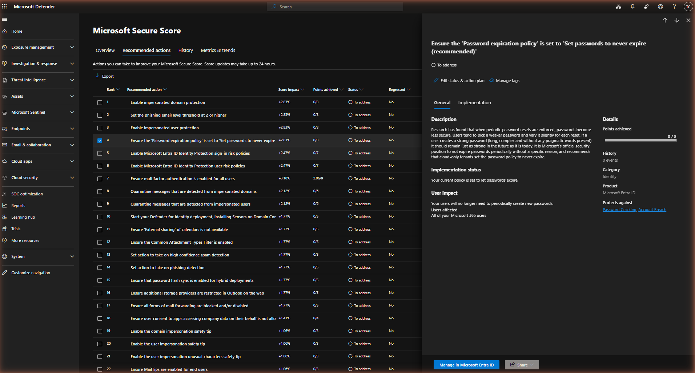This screenshot has width=695, height=373.
Task: Open the More resources info icon
Action: coord(4,240)
